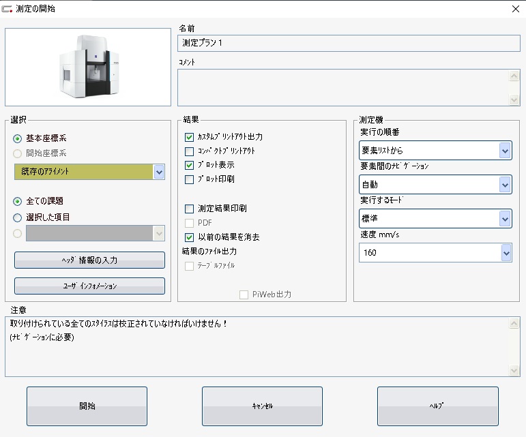
Task: Click the ヘルプ button
Action: [x=438, y=406]
